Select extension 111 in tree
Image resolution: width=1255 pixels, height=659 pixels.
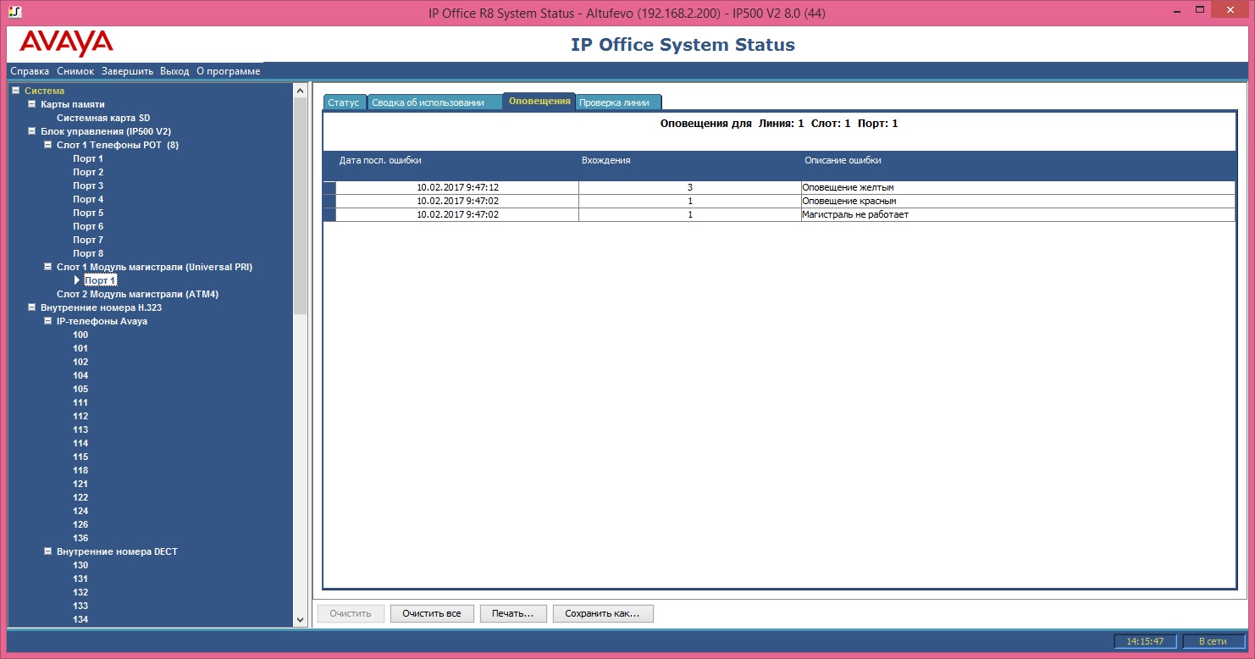click(x=80, y=402)
